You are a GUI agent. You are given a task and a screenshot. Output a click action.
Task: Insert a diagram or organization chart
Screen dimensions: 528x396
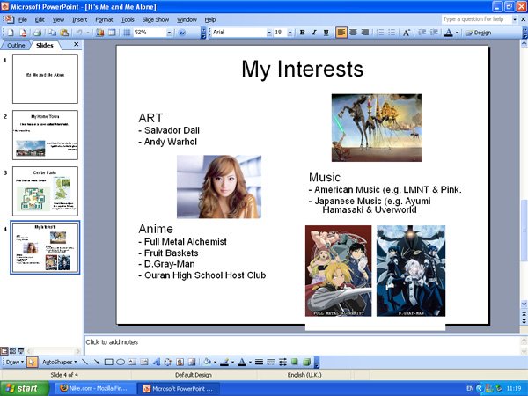(168, 362)
